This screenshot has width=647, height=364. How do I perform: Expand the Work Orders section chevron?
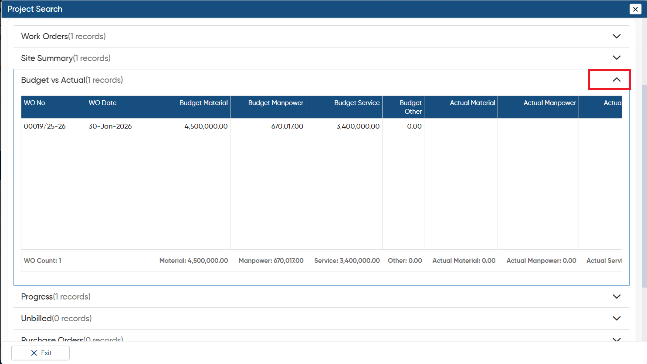point(617,36)
